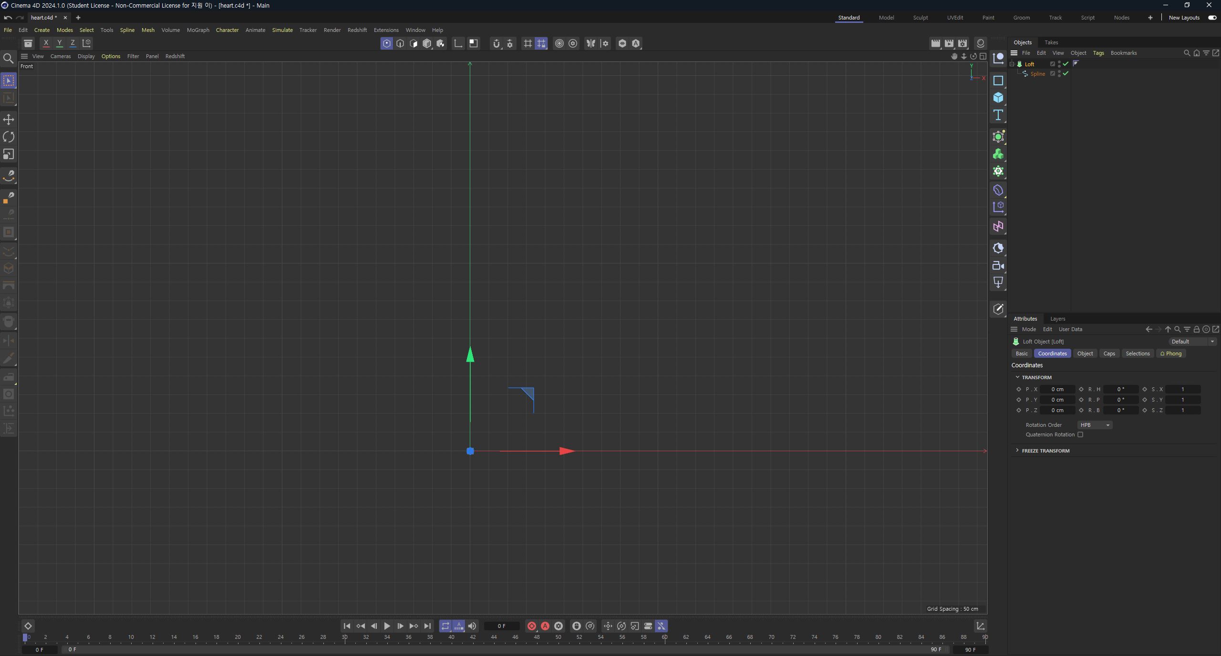This screenshot has height=656, width=1221.
Task: Open the MoGraph menu
Action: click(x=198, y=30)
